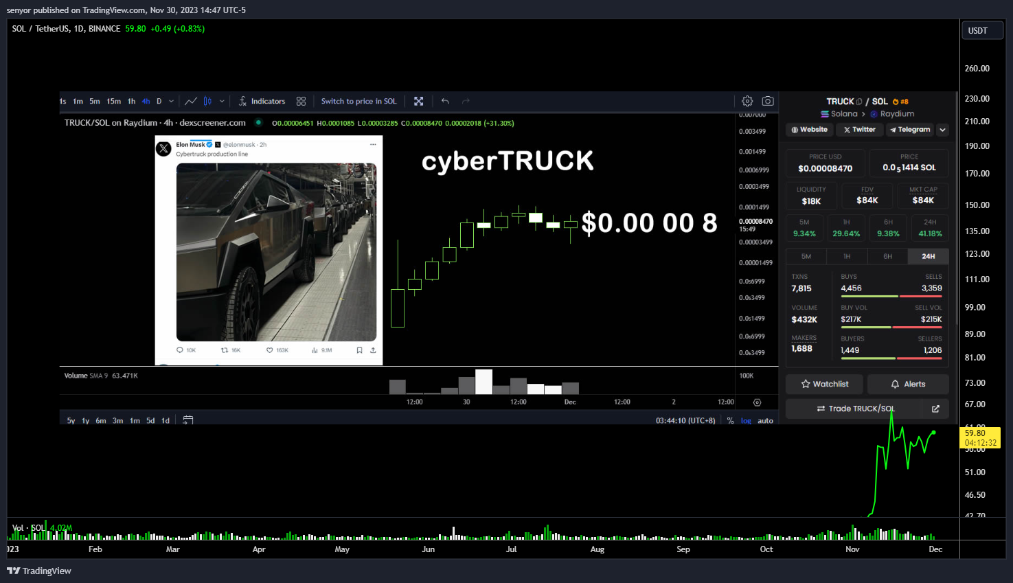
Task: Click the 24H 41.18% change box
Action: 930,228
